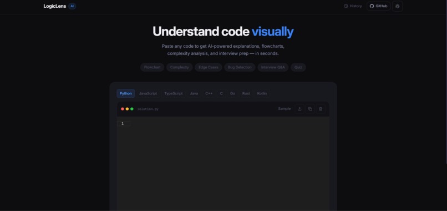
Task: Switch to the TypeScript language tab
Action: (174, 93)
